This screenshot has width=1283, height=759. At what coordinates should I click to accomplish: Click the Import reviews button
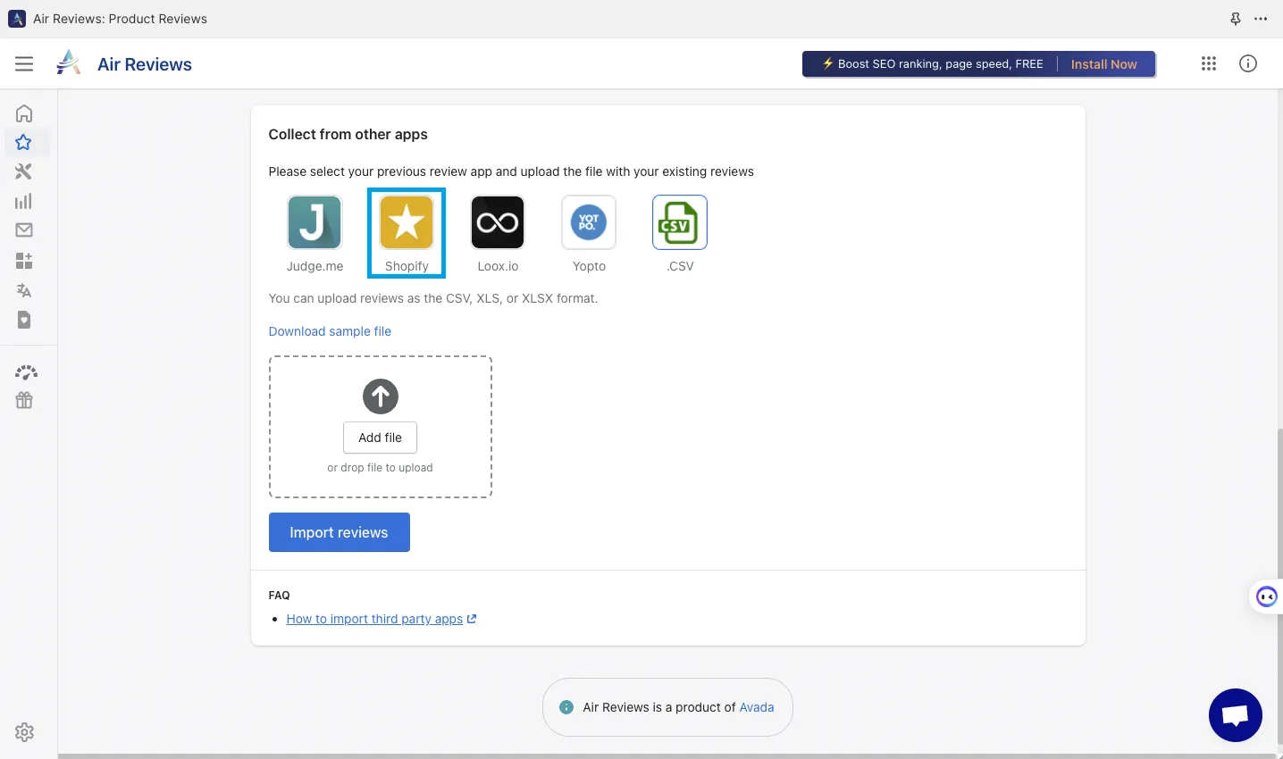pos(339,532)
